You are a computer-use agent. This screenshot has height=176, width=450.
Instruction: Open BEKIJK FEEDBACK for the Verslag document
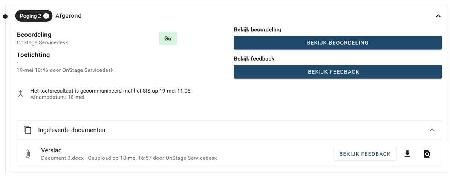point(365,154)
